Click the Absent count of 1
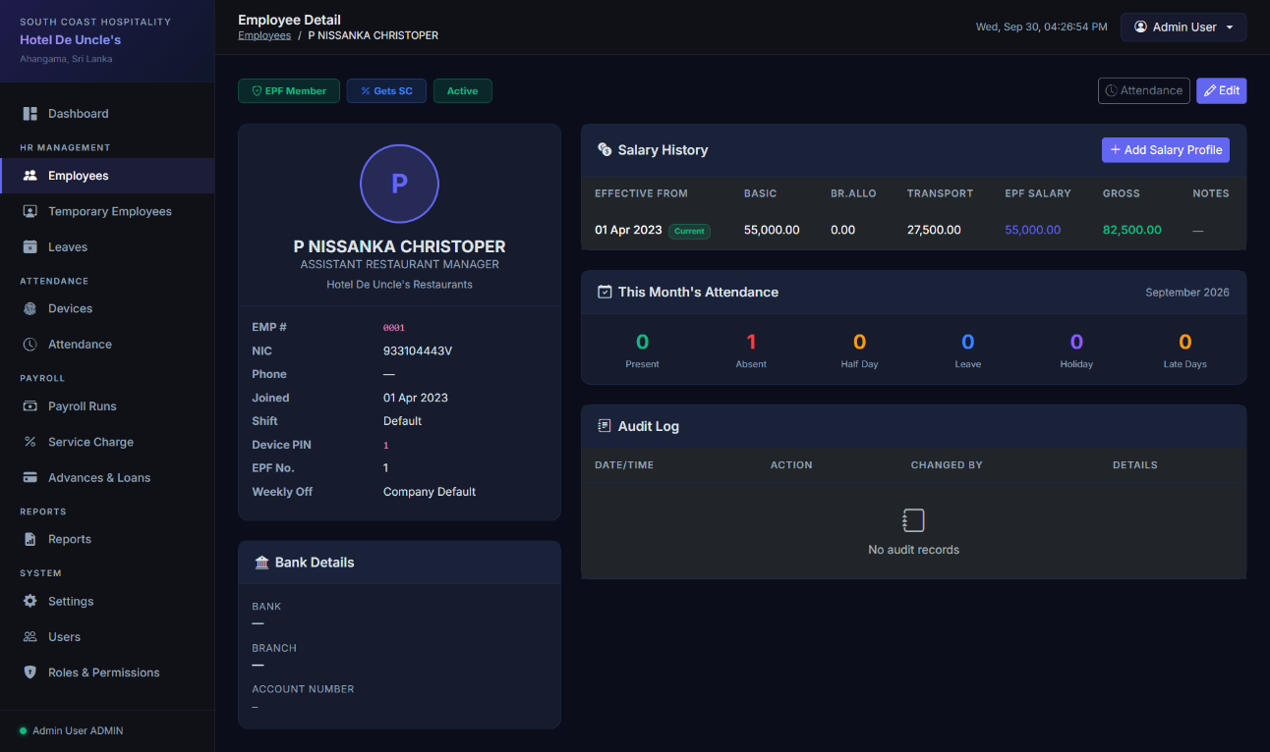Image resolution: width=1270 pixels, height=752 pixels. tap(751, 342)
